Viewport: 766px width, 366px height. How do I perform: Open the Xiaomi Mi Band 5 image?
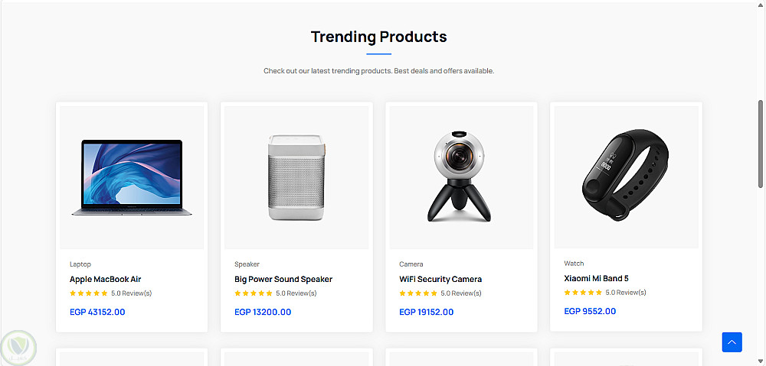pos(626,177)
